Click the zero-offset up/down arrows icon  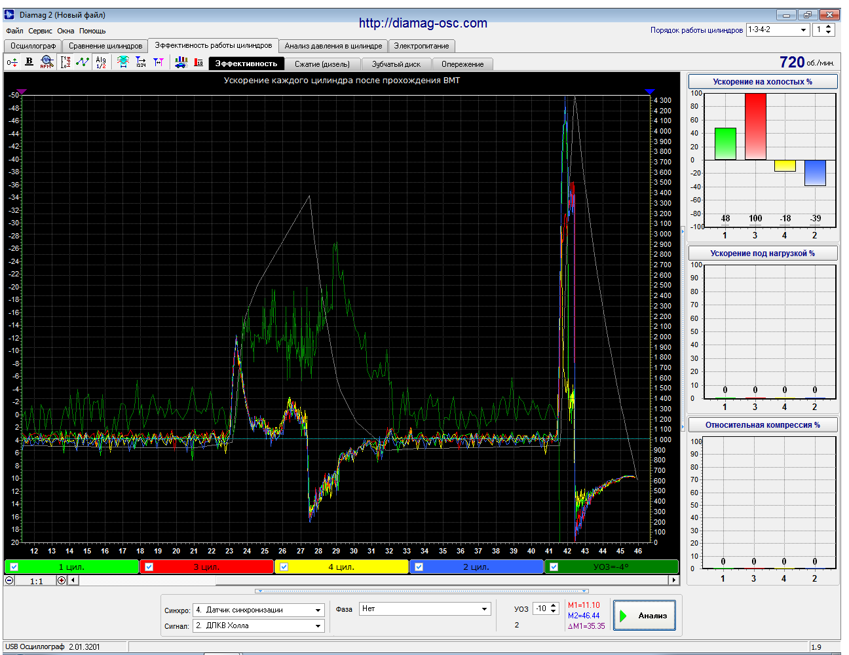(x=12, y=62)
